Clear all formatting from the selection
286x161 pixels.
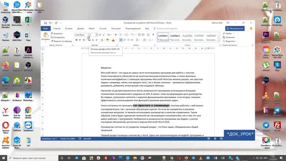[x=116, y=35]
